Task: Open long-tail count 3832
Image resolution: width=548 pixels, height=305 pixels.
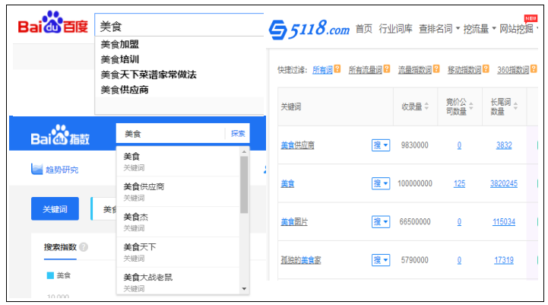Action: coord(504,145)
